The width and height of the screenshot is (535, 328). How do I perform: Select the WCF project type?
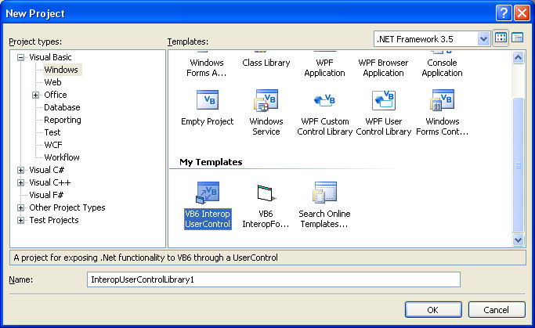pyautogui.click(x=53, y=145)
